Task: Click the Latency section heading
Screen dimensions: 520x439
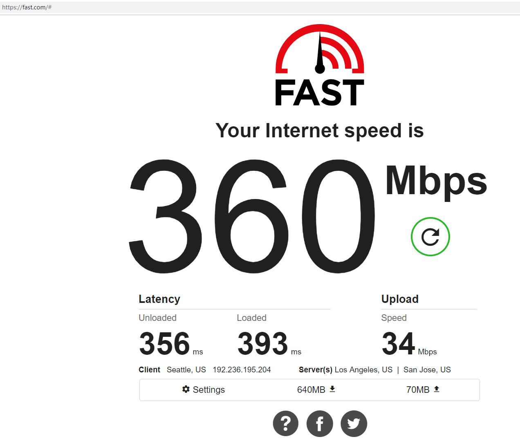Action: coord(159,299)
